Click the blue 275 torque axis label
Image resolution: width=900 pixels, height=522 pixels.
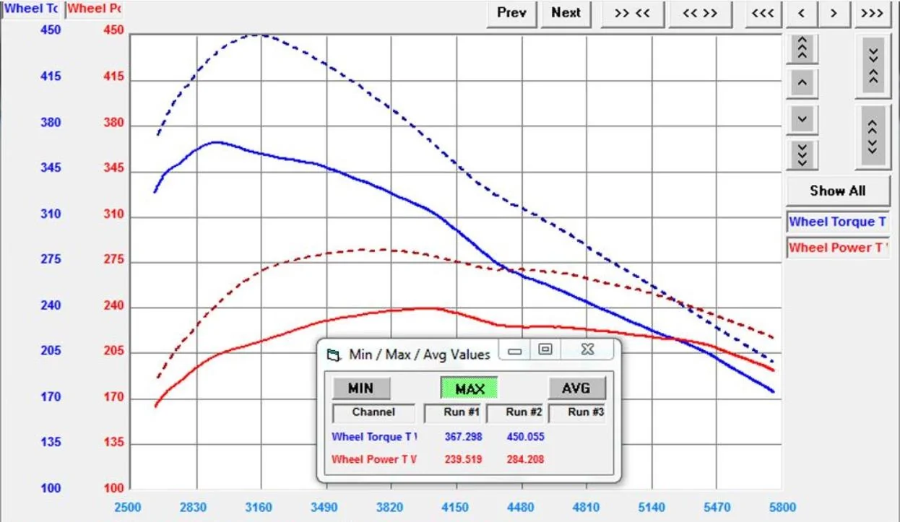[51, 259]
